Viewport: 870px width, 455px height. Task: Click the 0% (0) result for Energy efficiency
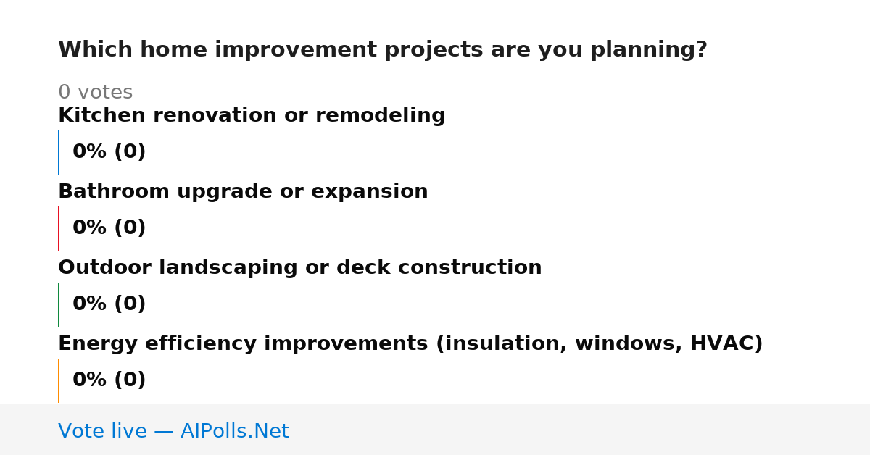(x=109, y=380)
